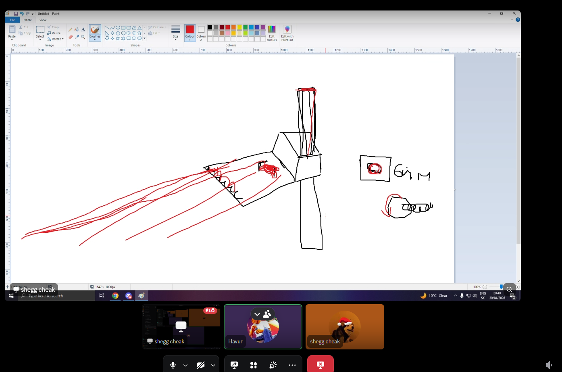Pick the black colour swatch
This screenshot has height=372, width=562.
click(210, 27)
